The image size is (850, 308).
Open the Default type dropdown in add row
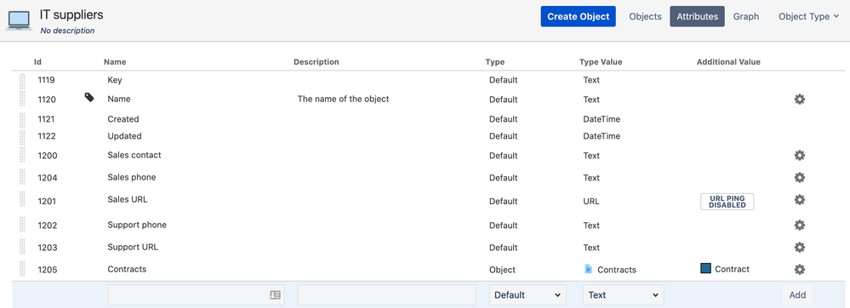coord(528,295)
